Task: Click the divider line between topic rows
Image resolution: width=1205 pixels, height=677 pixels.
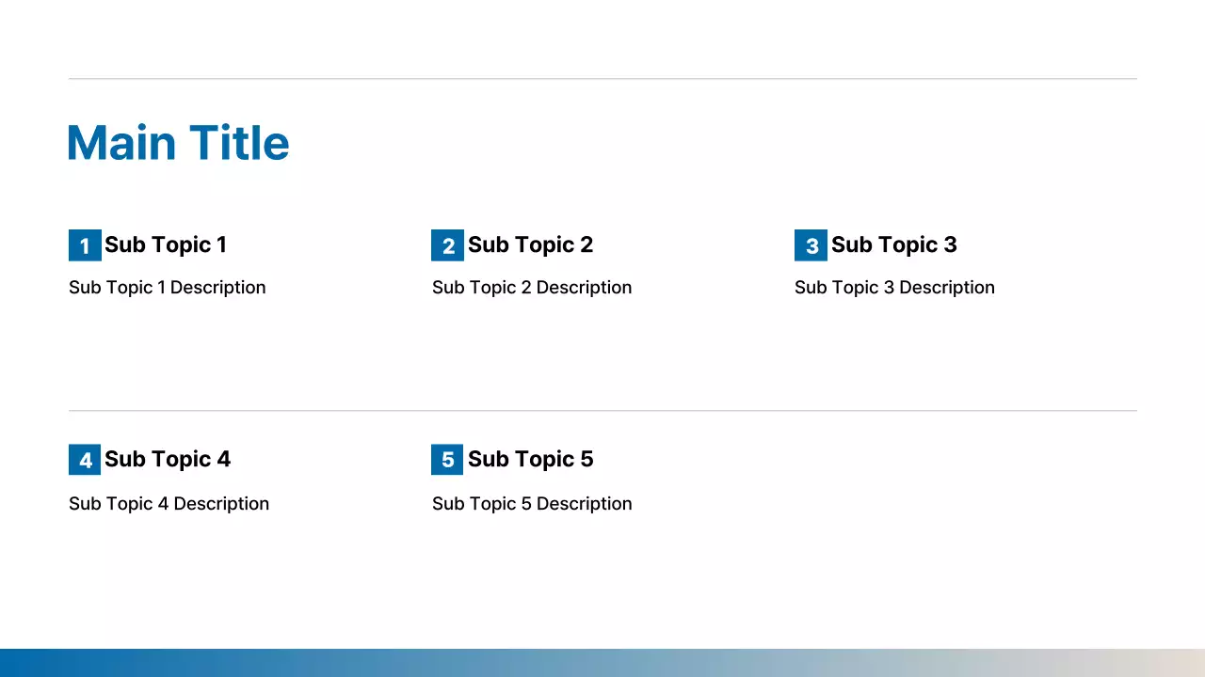Action: [x=602, y=411]
